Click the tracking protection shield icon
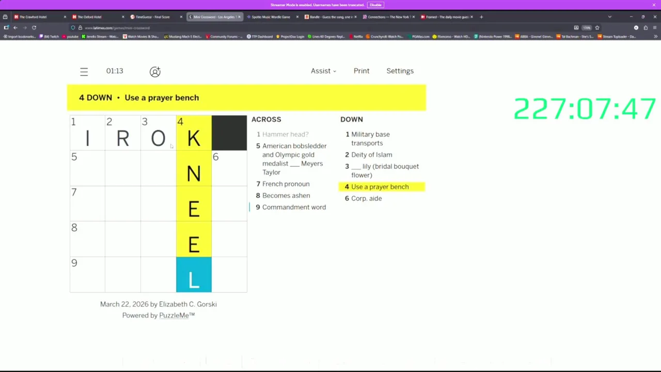Screen dimensions: 661x372 coord(73,28)
